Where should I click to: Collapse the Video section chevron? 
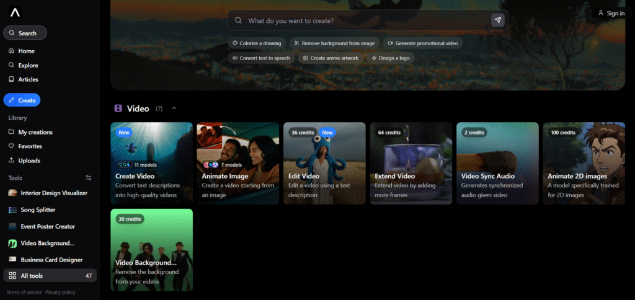pos(174,108)
